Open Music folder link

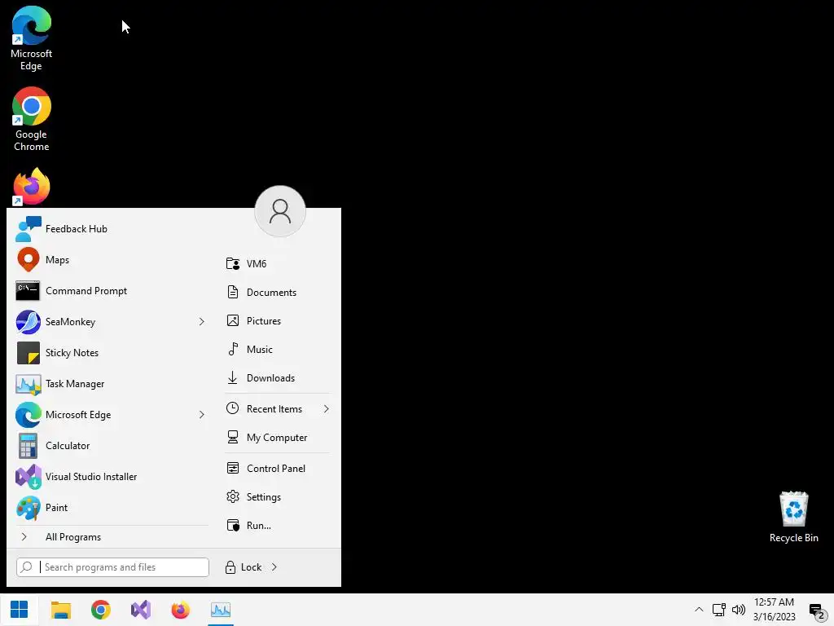(x=277, y=349)
